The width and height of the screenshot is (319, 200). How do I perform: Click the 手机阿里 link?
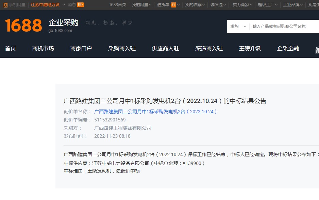(x=17, y=5)
